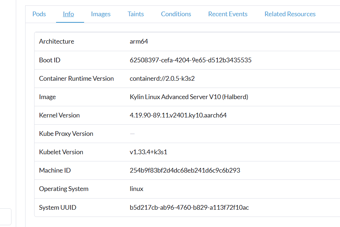Select the Info tab
The height and width of the screenshot is (227, 340).
68,14
